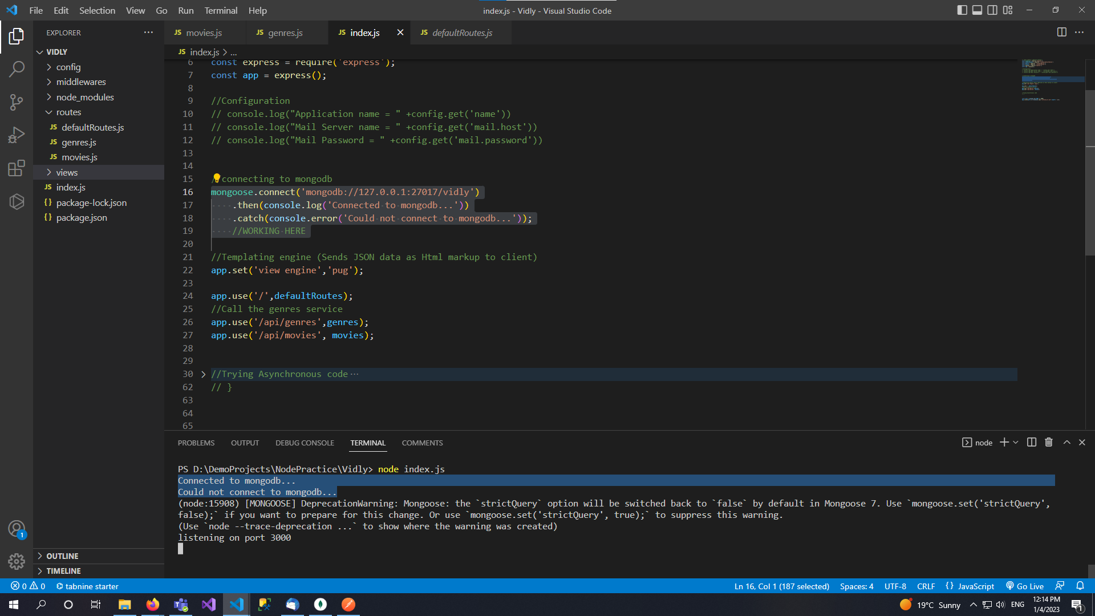Open Source Control view

point(17,103)
